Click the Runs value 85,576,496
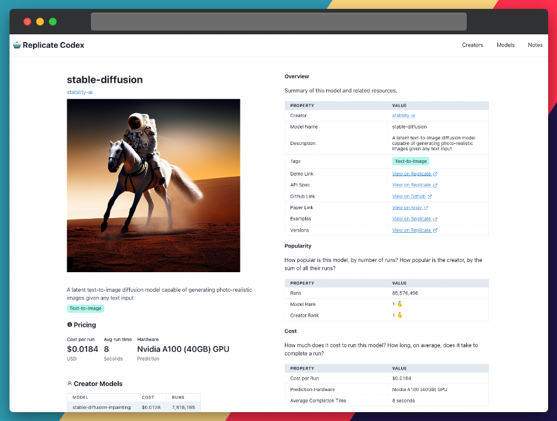Screen dimensions: 557x421 click(405, 293)
